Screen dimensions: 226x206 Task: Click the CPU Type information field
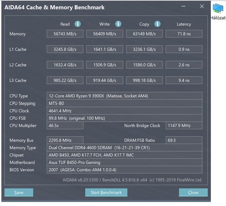pyautogui.click(x=124, y=96)
